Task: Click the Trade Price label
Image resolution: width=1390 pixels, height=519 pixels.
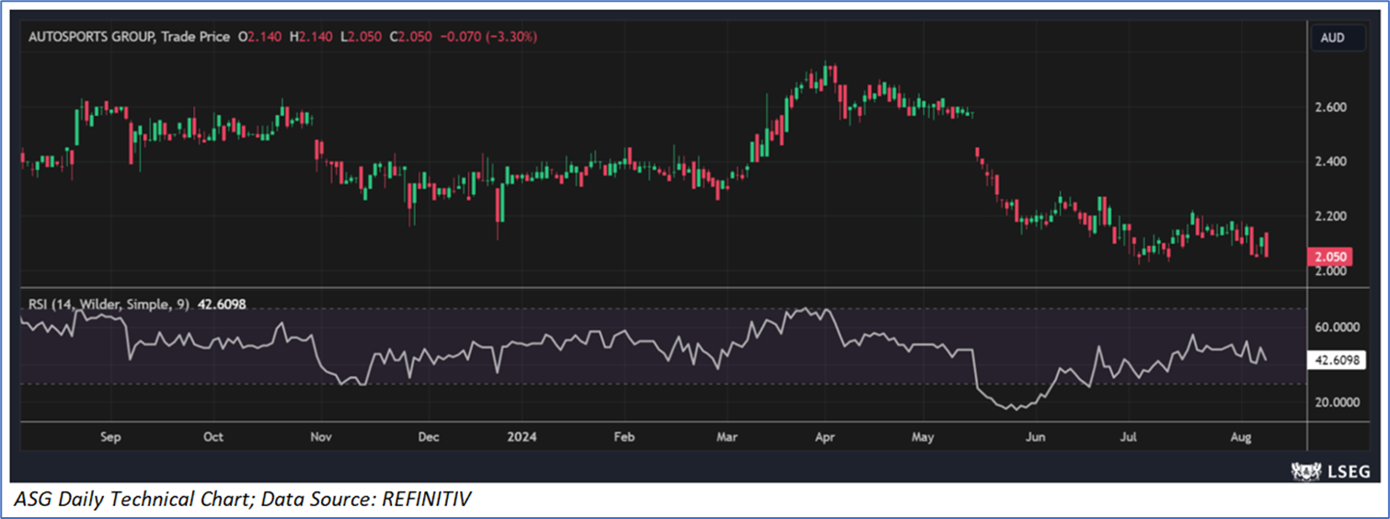Action: [x=197, y=37]
